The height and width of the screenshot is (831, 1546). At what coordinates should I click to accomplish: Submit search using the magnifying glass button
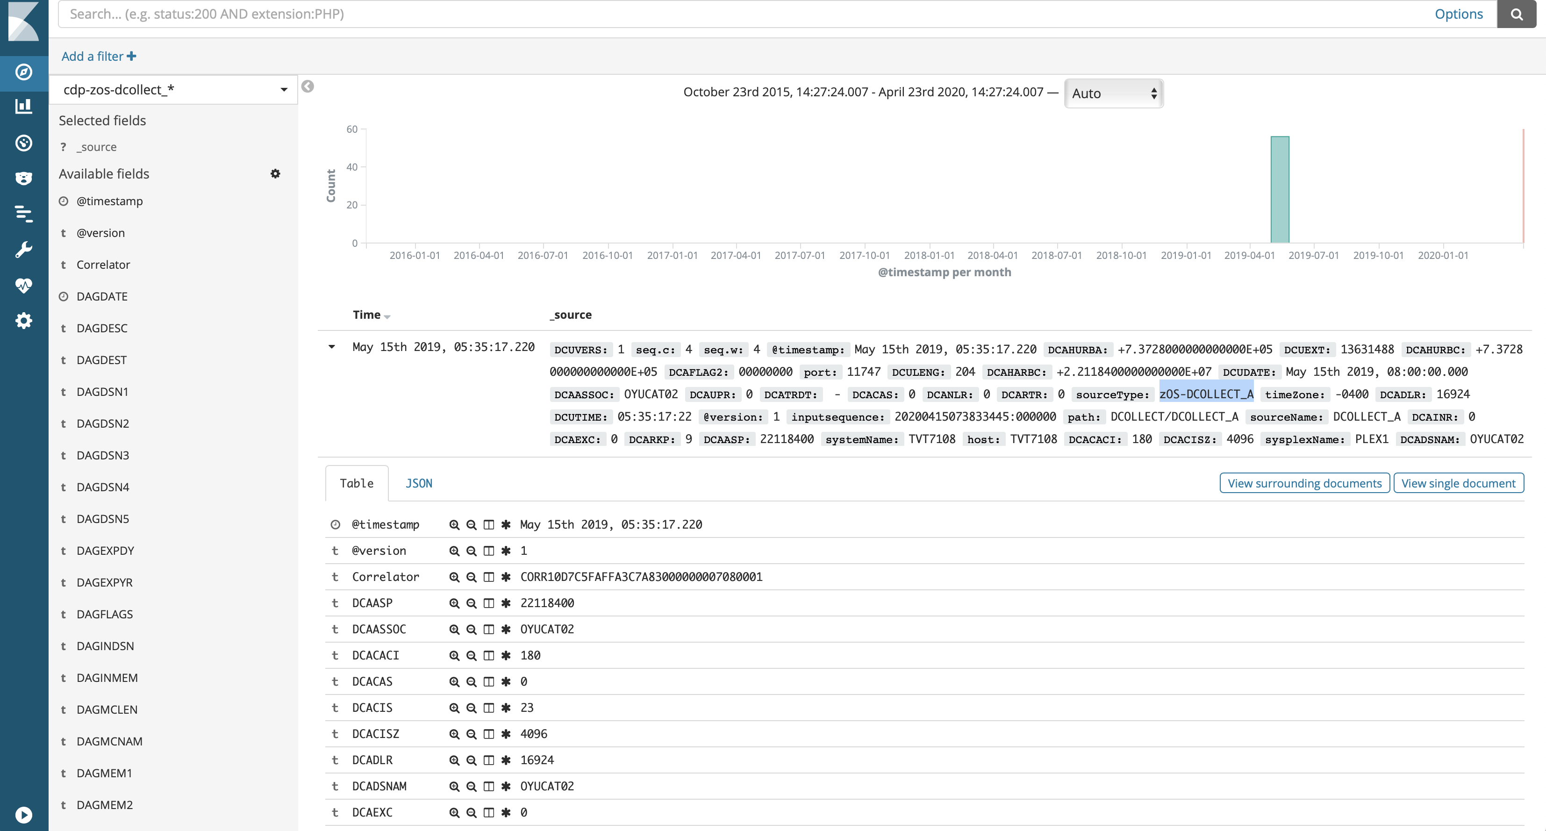(x=1516, y=14)
